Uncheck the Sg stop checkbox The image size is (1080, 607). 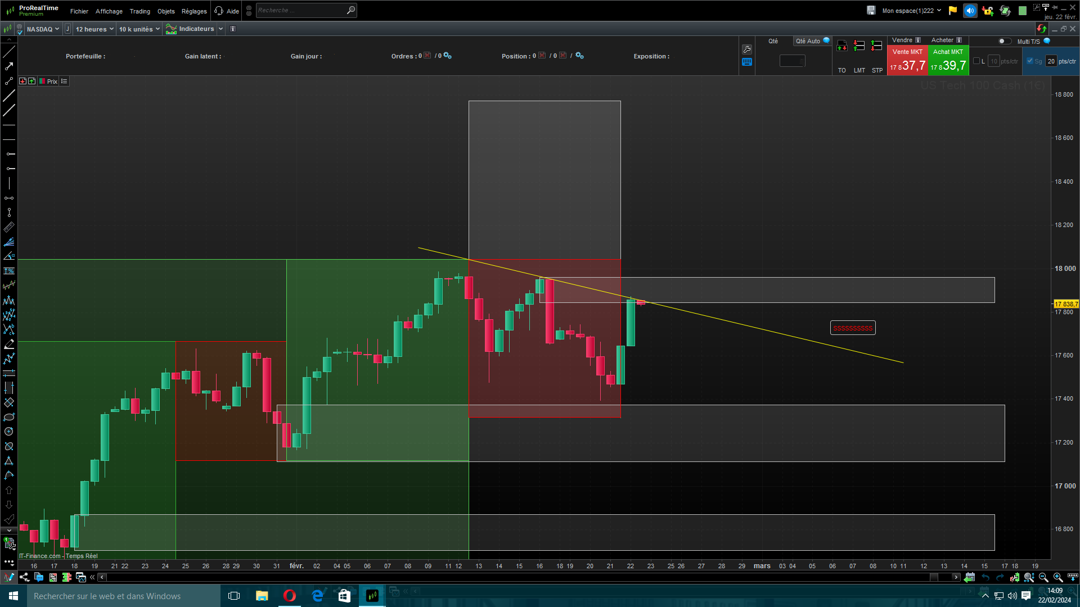click(1030, 61)
